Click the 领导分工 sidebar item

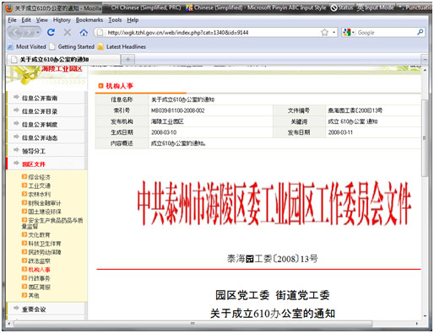pyautogui.click(x=34, y=151)
